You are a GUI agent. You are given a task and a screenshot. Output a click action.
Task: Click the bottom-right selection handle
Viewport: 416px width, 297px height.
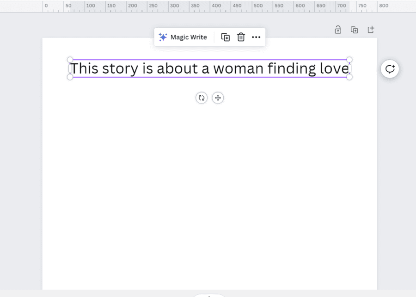click(349, 77)
